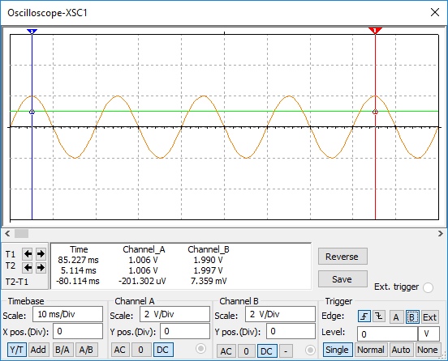Select Single trigger mode
The width and height of the screenshot is (448, 361).
point(337,350)
